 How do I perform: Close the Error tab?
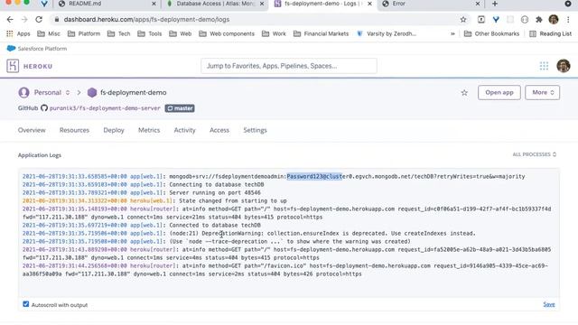coord(478,4)
